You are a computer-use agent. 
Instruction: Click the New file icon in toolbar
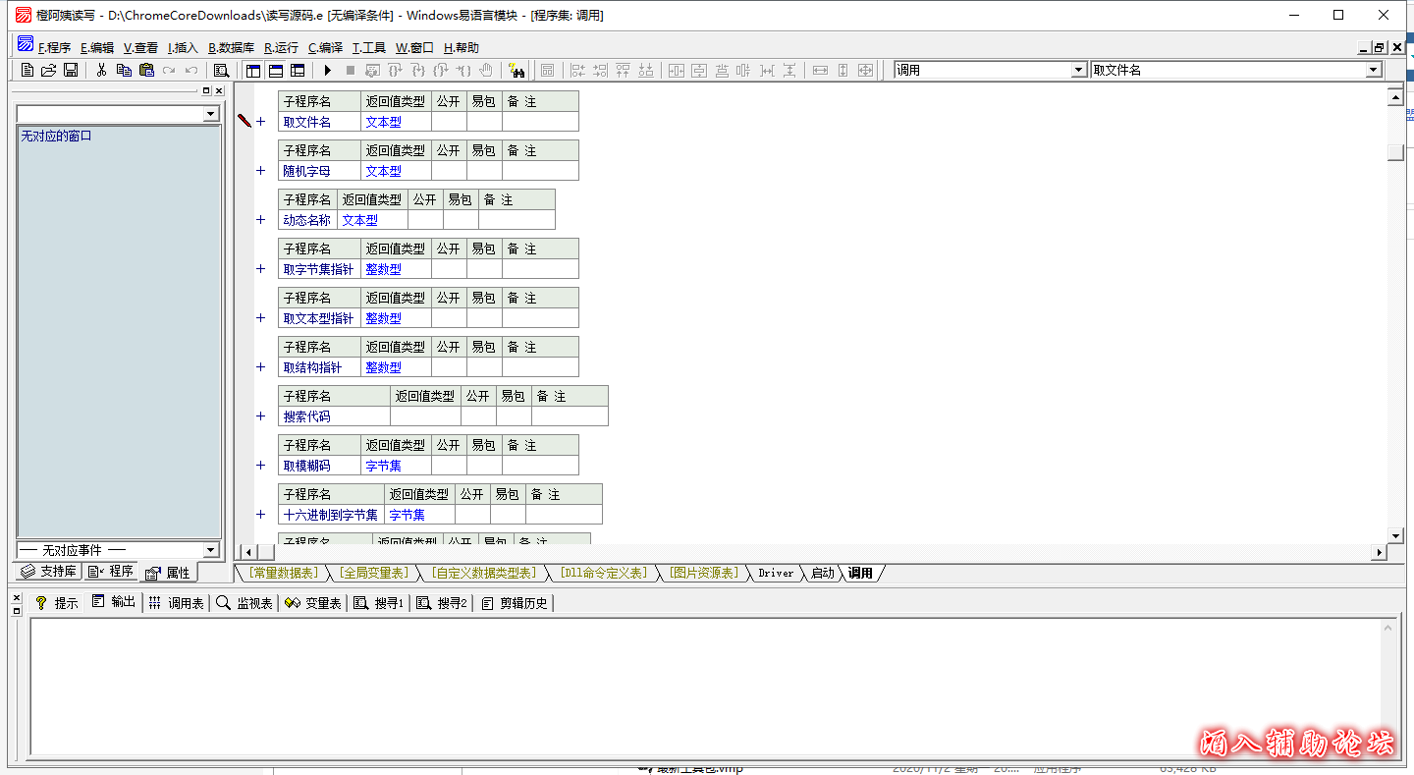coord(27,70)
